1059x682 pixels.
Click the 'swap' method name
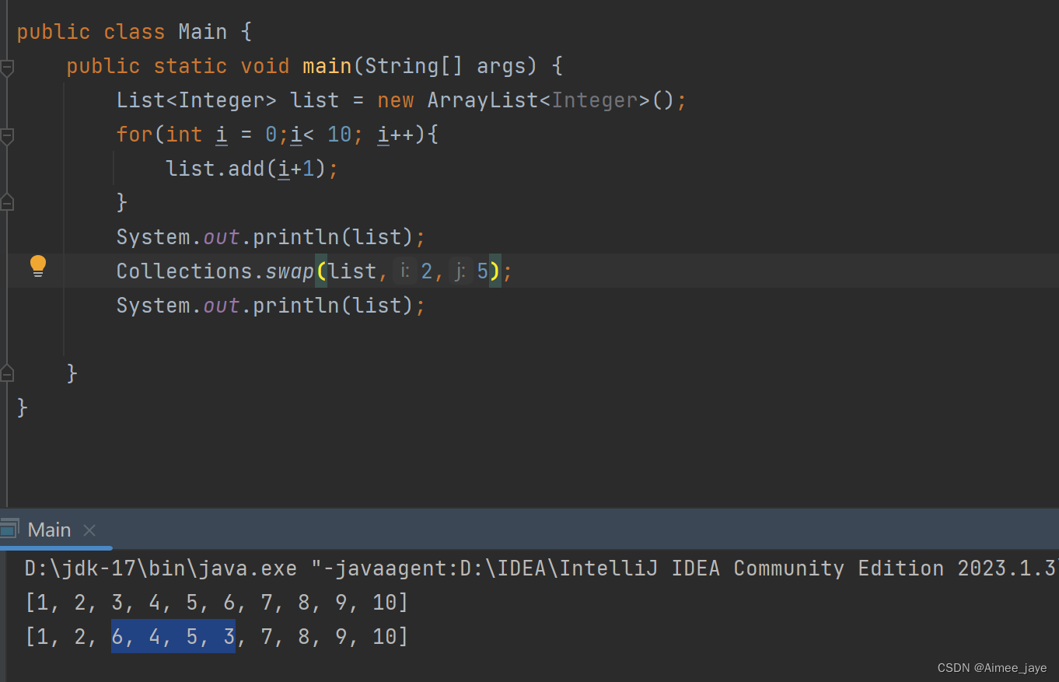pyautogui.click(x=290, y=271)
